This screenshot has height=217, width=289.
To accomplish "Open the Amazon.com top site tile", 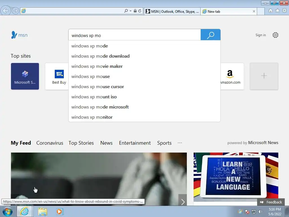I will pyautogui.click(x=232, y=76).
